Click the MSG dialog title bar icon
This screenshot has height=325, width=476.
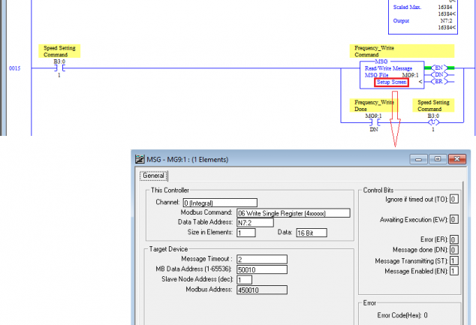coord(140,159)
